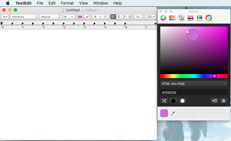This screenshot has width=231, height=141.
Task: Open the View menu
Action: (83, 3)
